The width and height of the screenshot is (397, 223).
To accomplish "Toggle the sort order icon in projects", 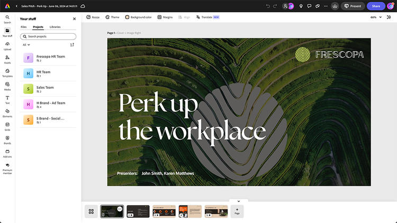I will tap(72, 45).
